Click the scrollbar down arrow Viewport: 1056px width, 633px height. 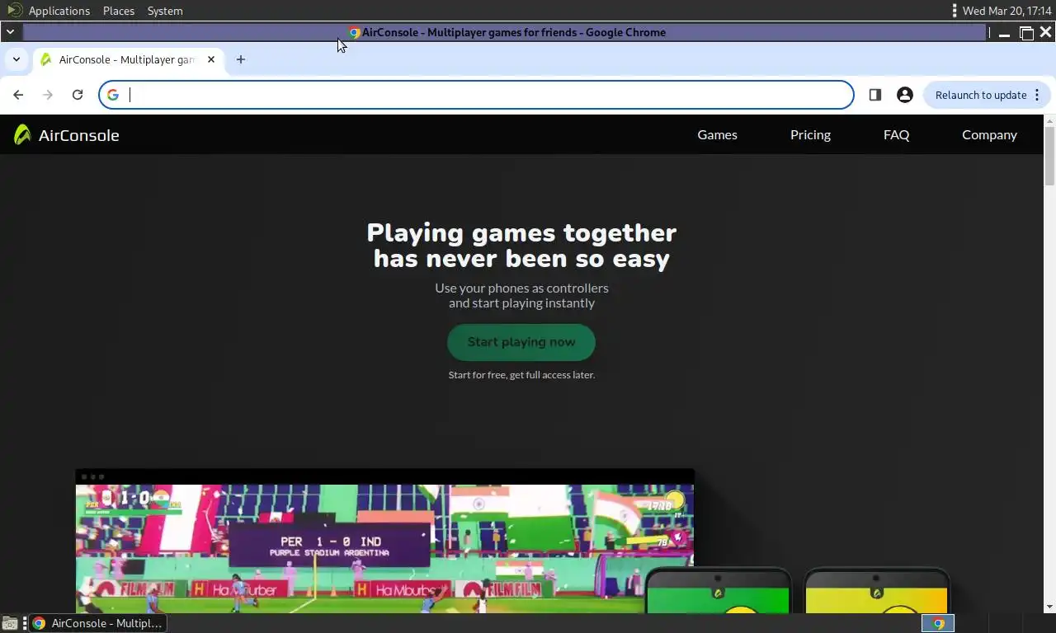click(x=1049, y=607)
